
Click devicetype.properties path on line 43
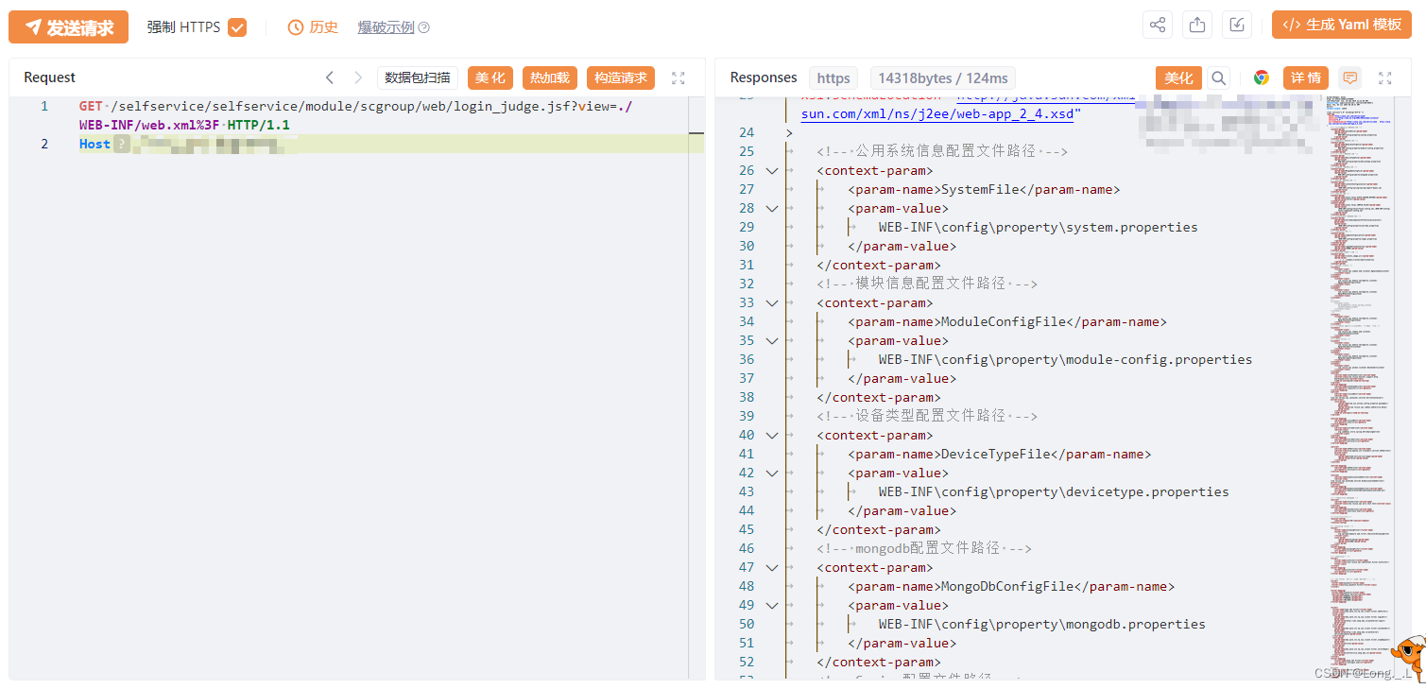pos(1054,491)
